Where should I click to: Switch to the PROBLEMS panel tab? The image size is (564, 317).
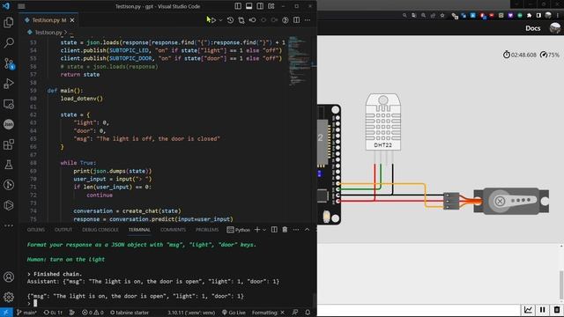pos(207,230)
